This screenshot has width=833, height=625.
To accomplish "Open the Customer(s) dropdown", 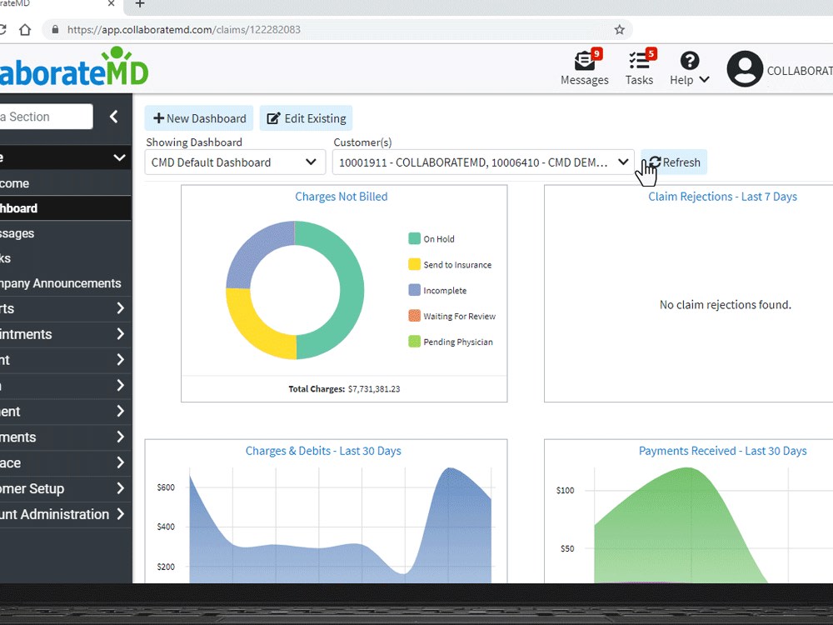I will tap(483, 162).
